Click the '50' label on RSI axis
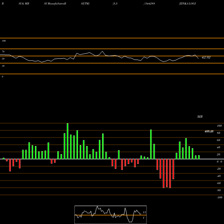224x224 pixels. [x=3, y=59]
